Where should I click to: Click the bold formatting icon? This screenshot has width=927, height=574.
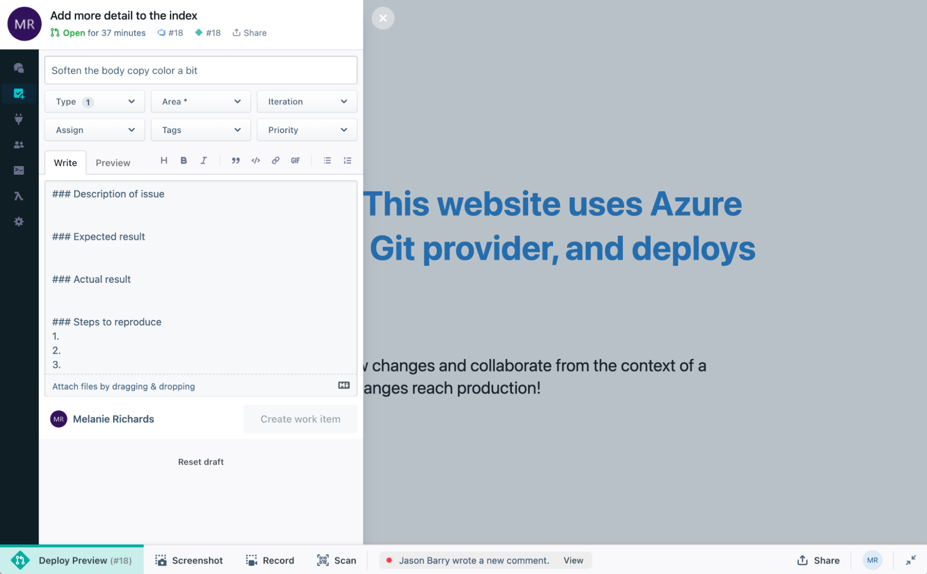[184, 160]
